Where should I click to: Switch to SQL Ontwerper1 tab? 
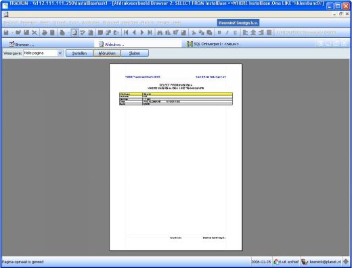pyautogui.click(x=213, y=44)
